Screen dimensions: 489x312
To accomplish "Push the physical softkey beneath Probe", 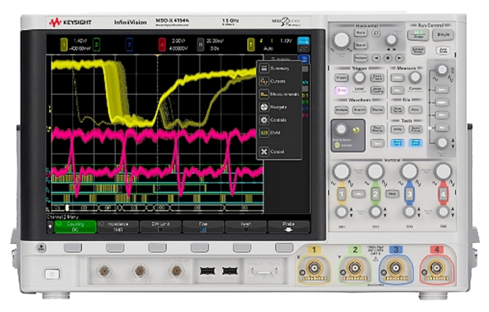I will pyautogui.click(x=284, y=247).
